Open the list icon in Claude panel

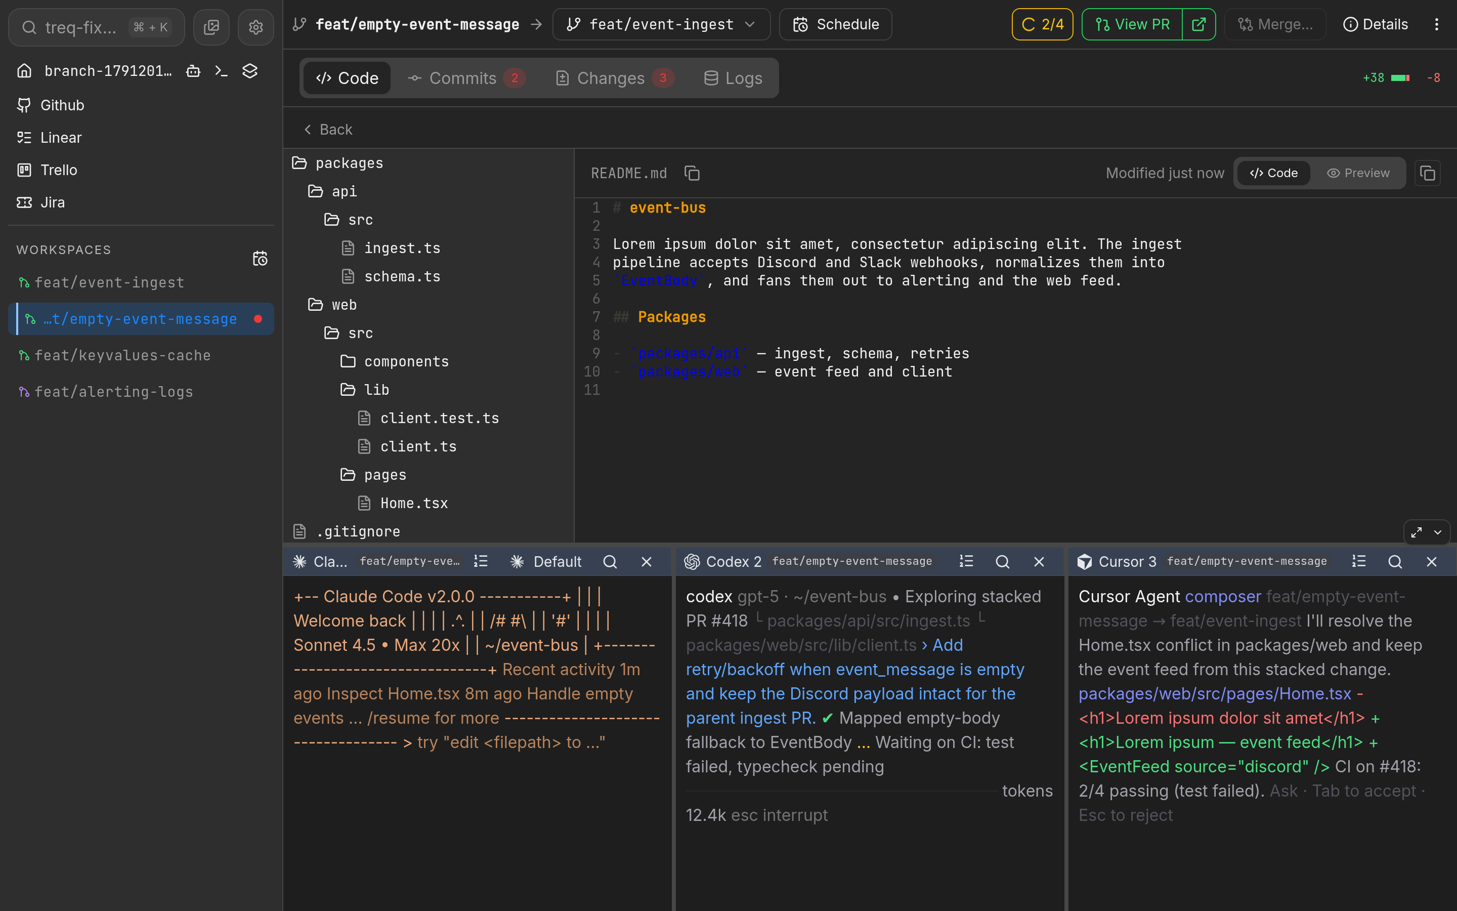[481, 562]
